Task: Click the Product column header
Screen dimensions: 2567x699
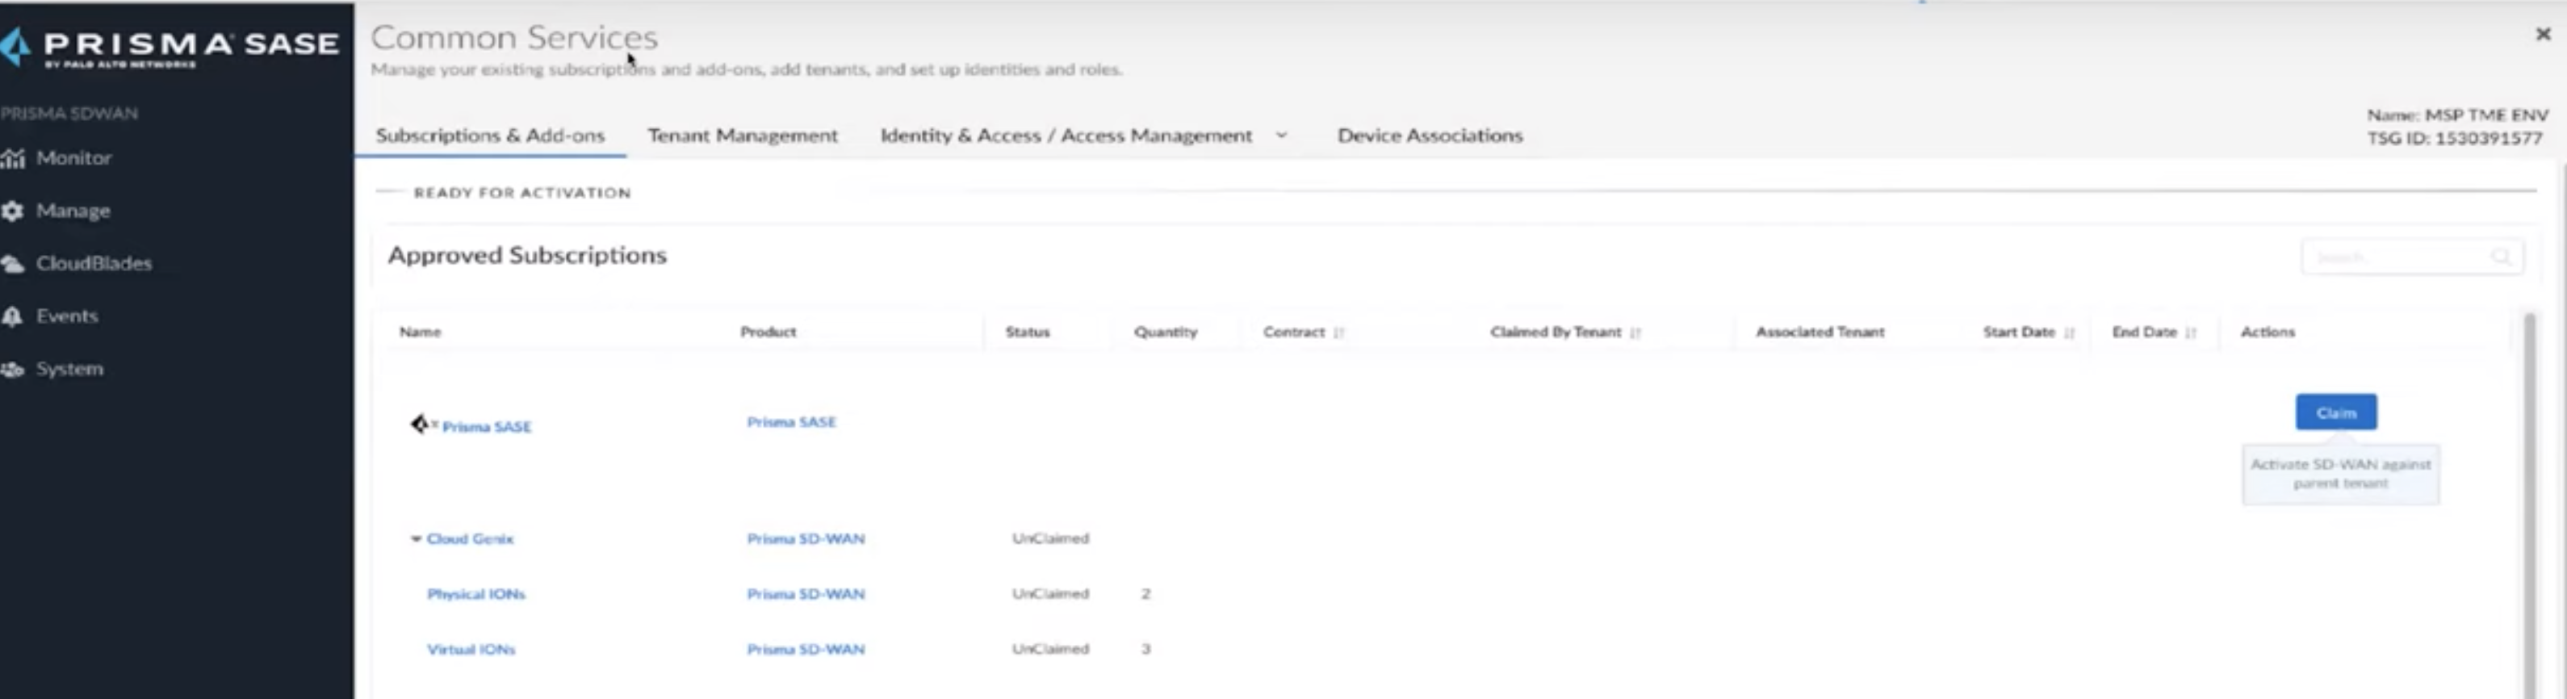Action: [x=768, y=333]
